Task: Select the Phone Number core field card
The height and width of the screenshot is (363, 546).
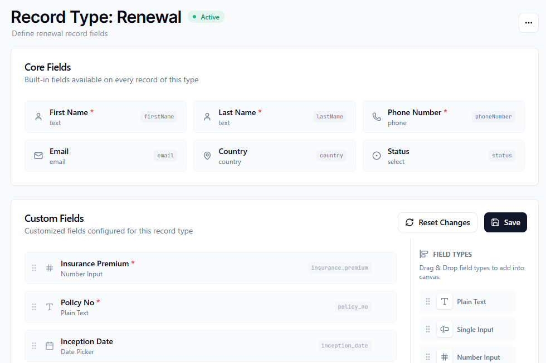Action: tap(443, 117)
